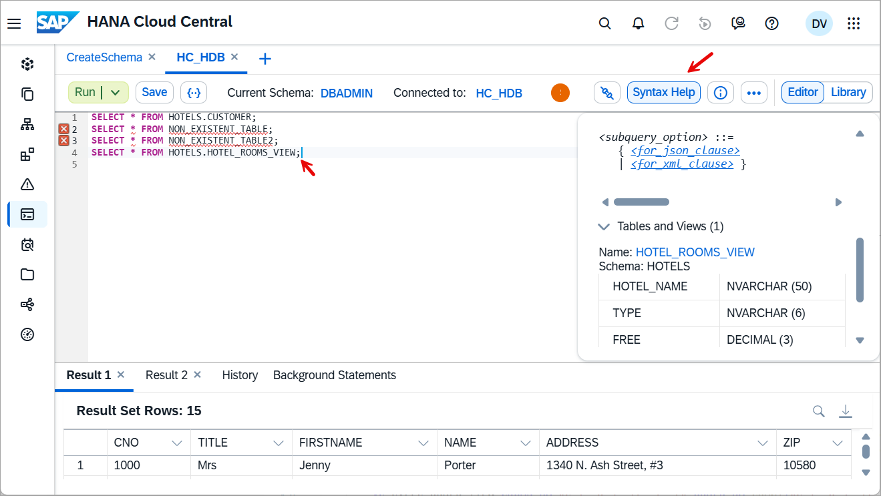Click the format code braces button
Screen dimensions: 881x496
coord(194,93)
